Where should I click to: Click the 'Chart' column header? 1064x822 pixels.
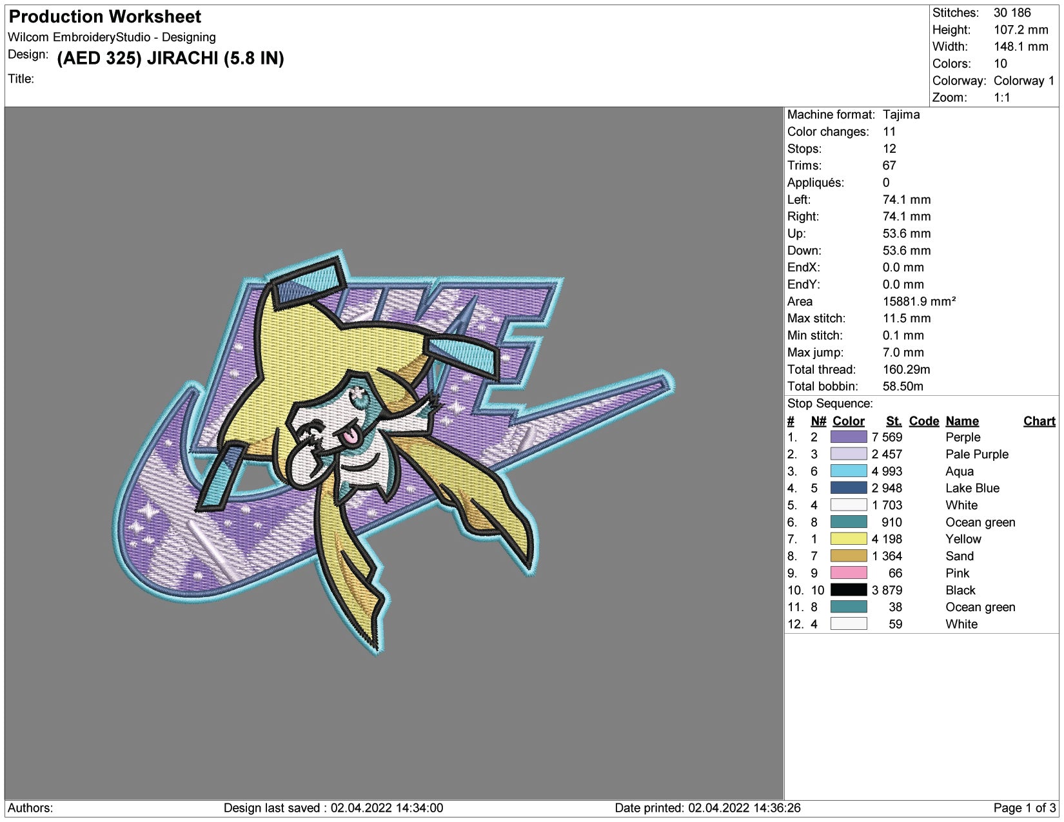point(1039,421)
